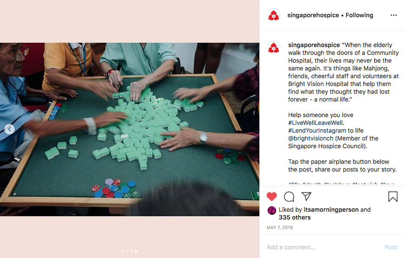Visit the @brightvisionch profile mention
404x258 pixels.
(x=311, y=138)
